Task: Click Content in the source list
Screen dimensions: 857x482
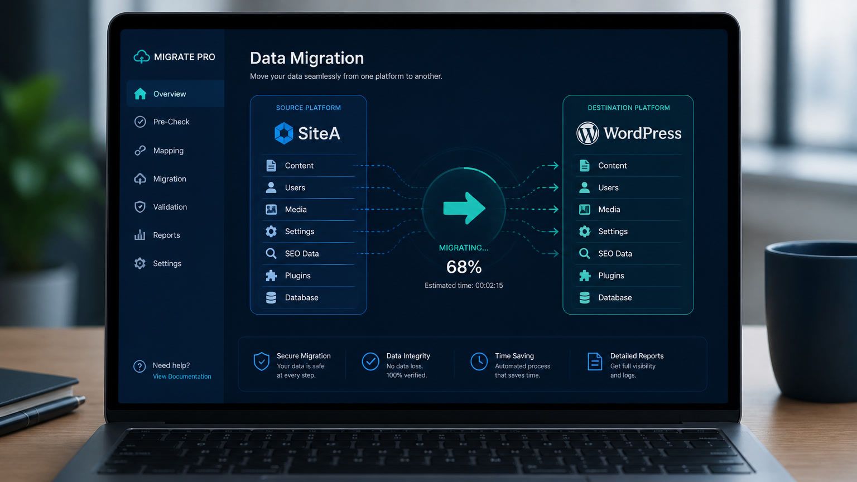Action: coord(299,166)
